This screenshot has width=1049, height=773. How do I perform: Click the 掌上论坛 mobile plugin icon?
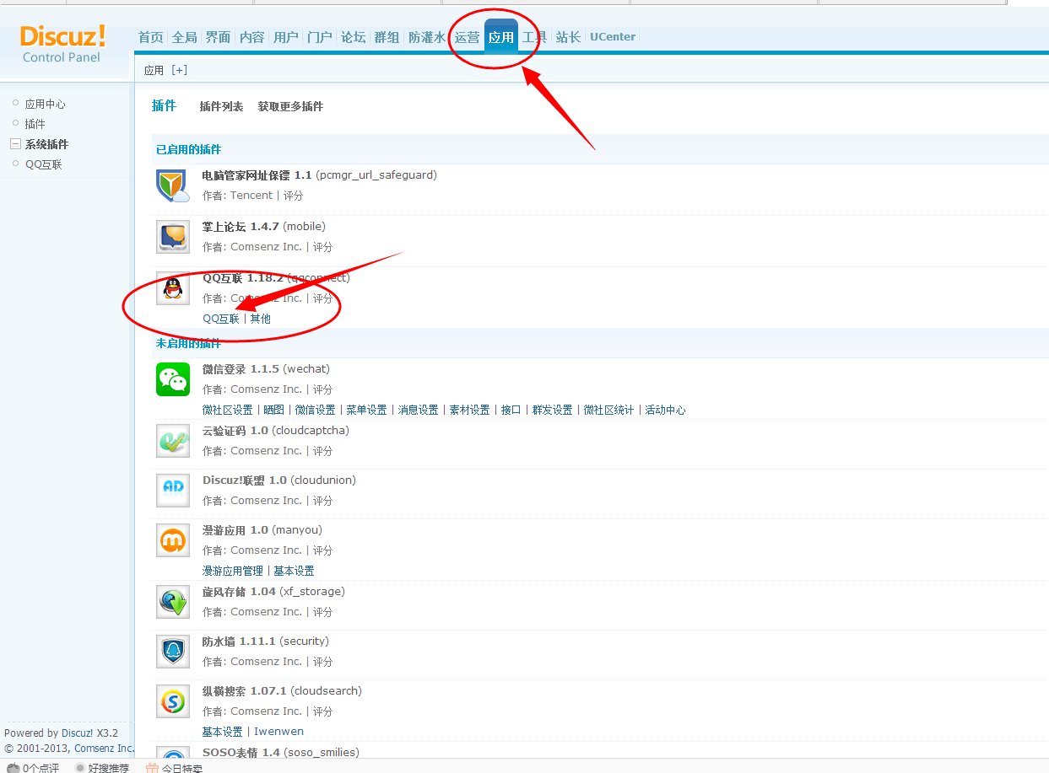tap(173, 237)
